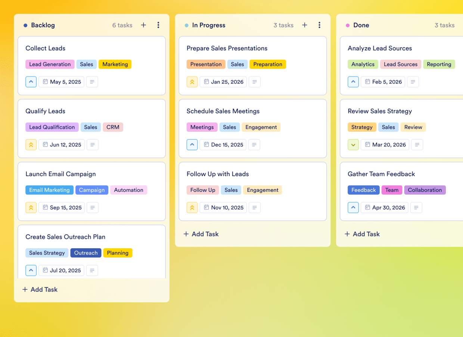
Task: Click the plus icon in the In Progress header
Action: (305, 25)
